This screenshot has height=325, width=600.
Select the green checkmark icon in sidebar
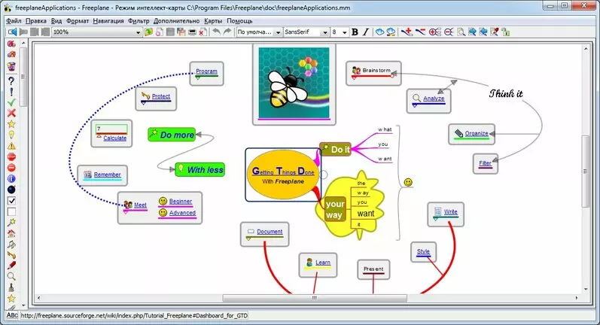click(x=11, y=102)
